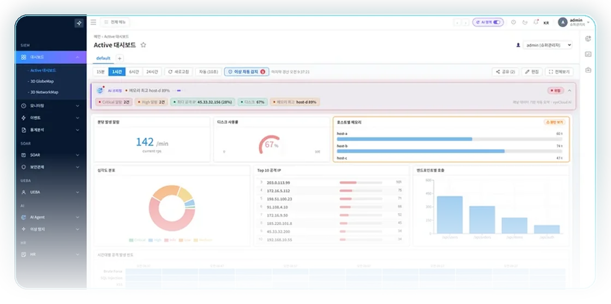
Task: Click the 편집 edit button
Action: click(532, 71)
